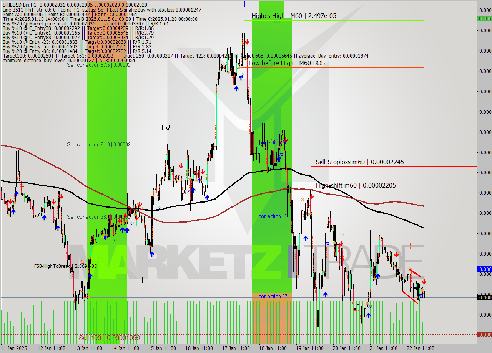
Task: Click the '12 Jan 11:00' time axis label
Action: (51, 348)
